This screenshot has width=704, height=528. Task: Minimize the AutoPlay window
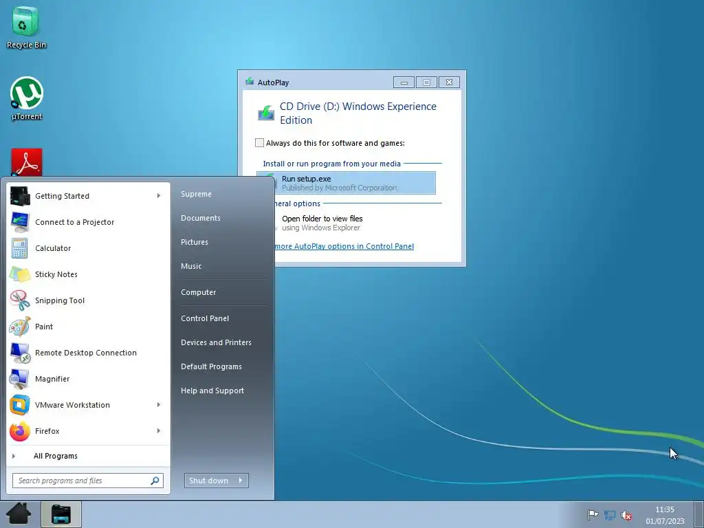tap(404, 82)
